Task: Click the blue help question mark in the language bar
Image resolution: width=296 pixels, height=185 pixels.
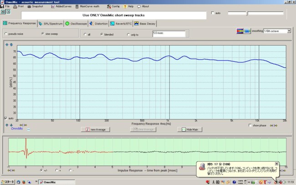Action: [x=234, y=182]
